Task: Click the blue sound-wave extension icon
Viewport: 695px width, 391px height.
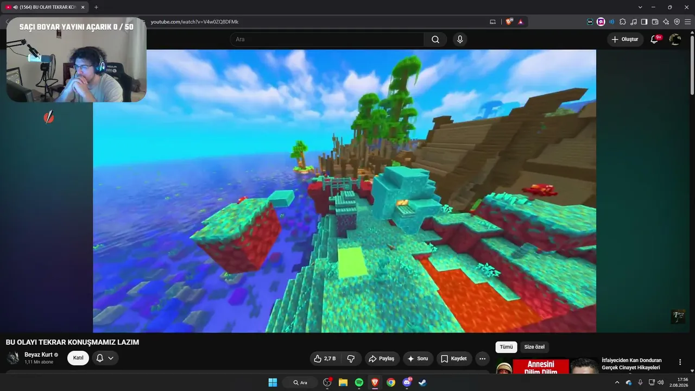Action: click(x=612, y=22)
